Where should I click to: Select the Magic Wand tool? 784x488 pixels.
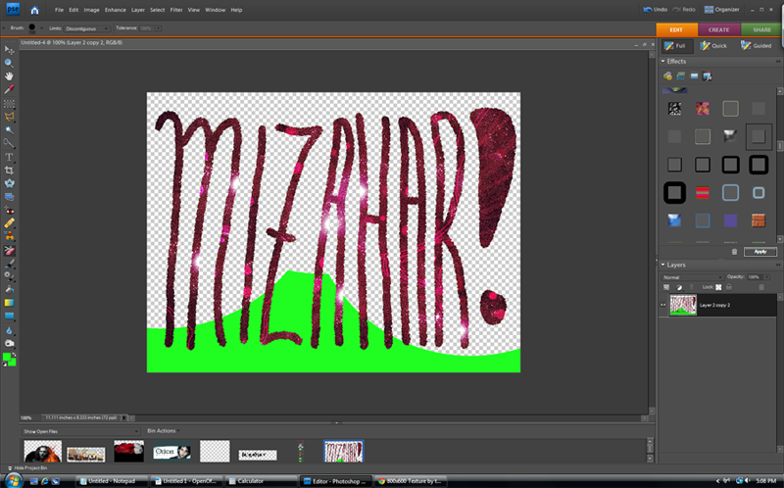9,130
